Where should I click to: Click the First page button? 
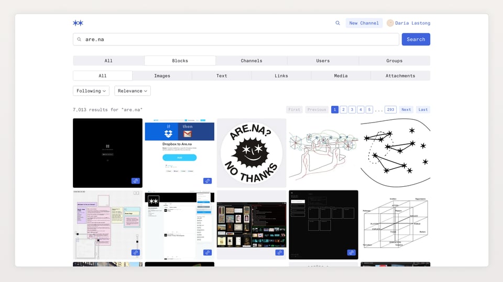click(x=294, y=109)
